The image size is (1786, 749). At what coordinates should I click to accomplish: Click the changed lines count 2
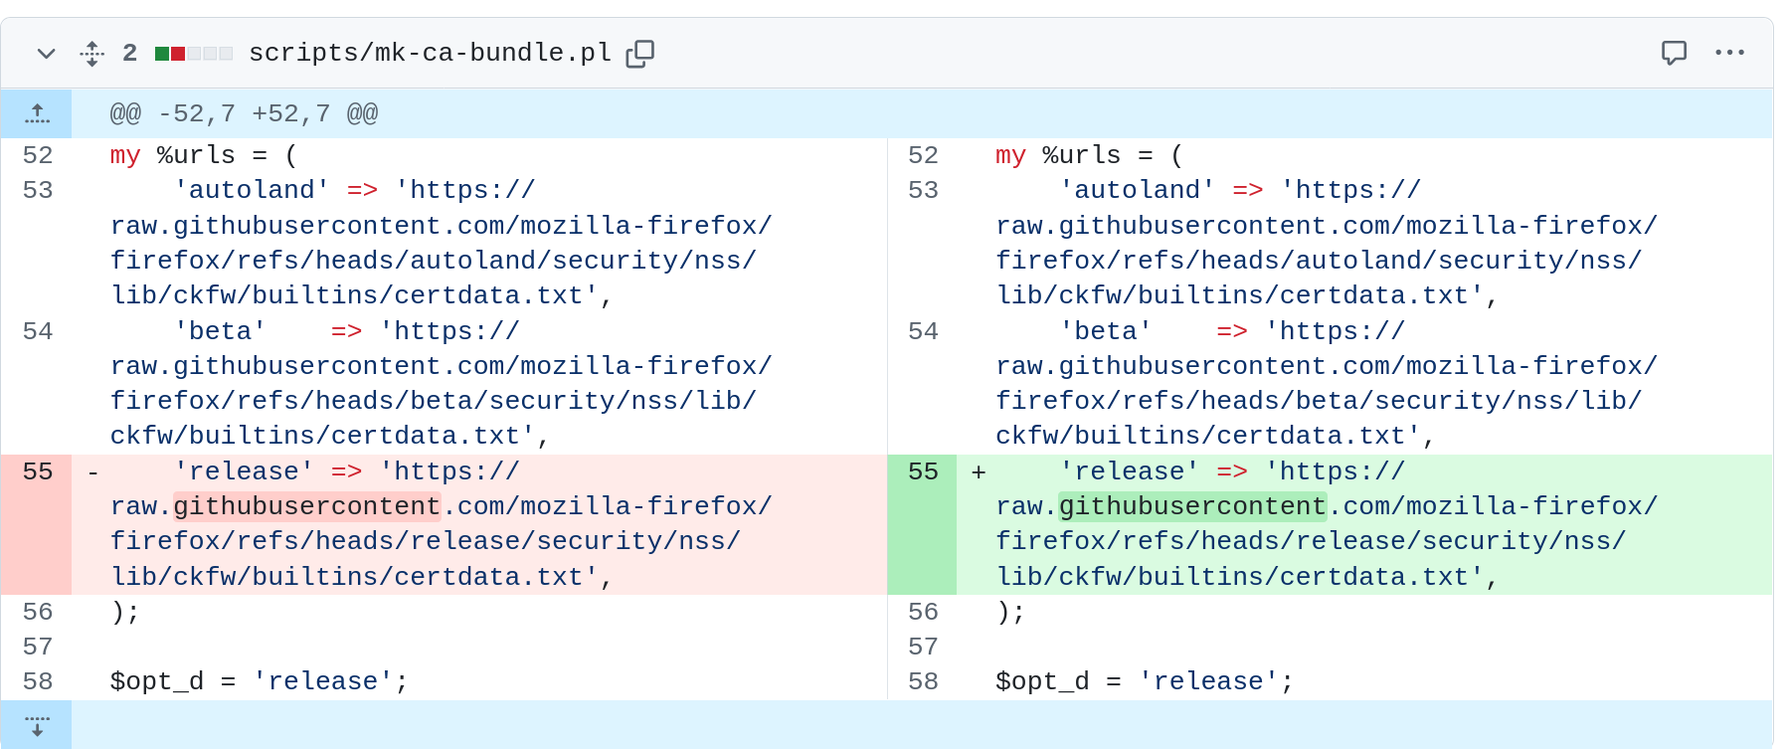pyautogui.click(x=129, y=53)
